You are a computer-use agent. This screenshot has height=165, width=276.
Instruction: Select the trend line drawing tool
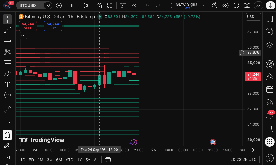click(7, 30)
